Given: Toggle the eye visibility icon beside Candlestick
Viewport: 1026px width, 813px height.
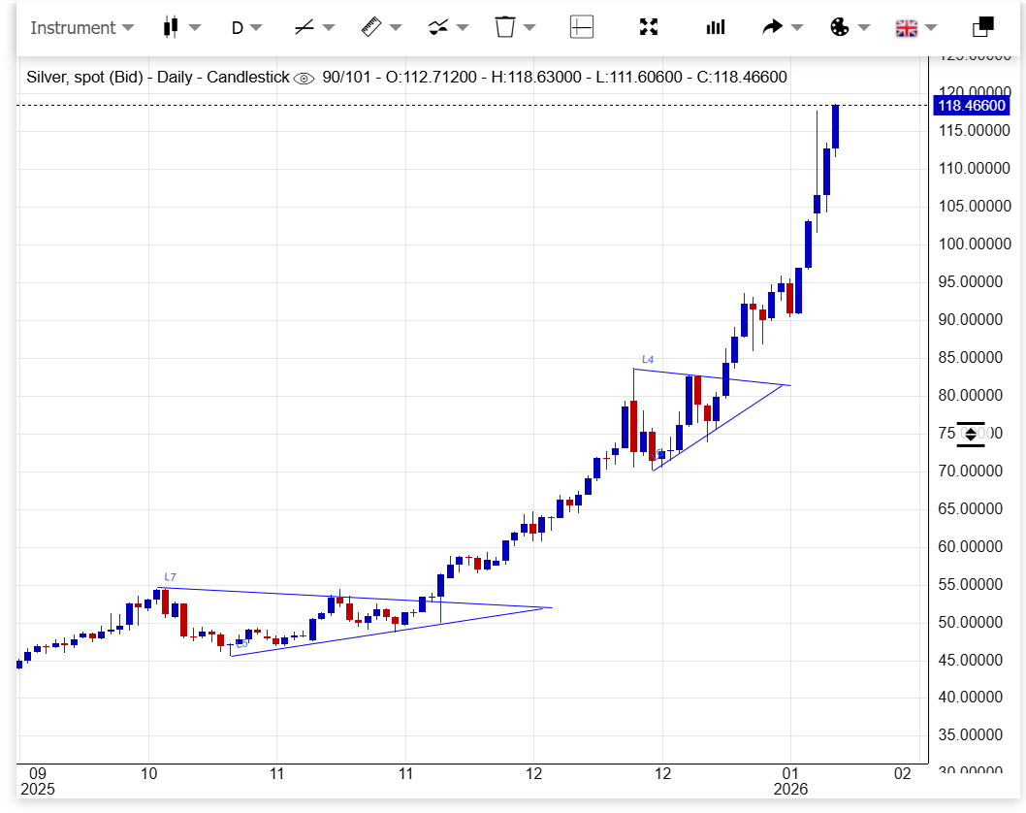Looking at the screenshot, I should coord(305,78).
